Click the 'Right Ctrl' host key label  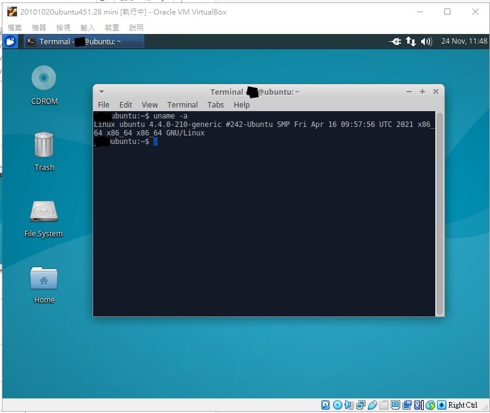(x=463, y=405)
